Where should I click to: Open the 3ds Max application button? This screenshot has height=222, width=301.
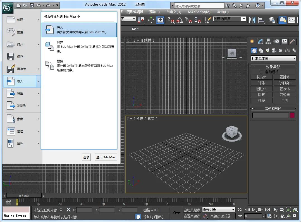click(8, 8)
